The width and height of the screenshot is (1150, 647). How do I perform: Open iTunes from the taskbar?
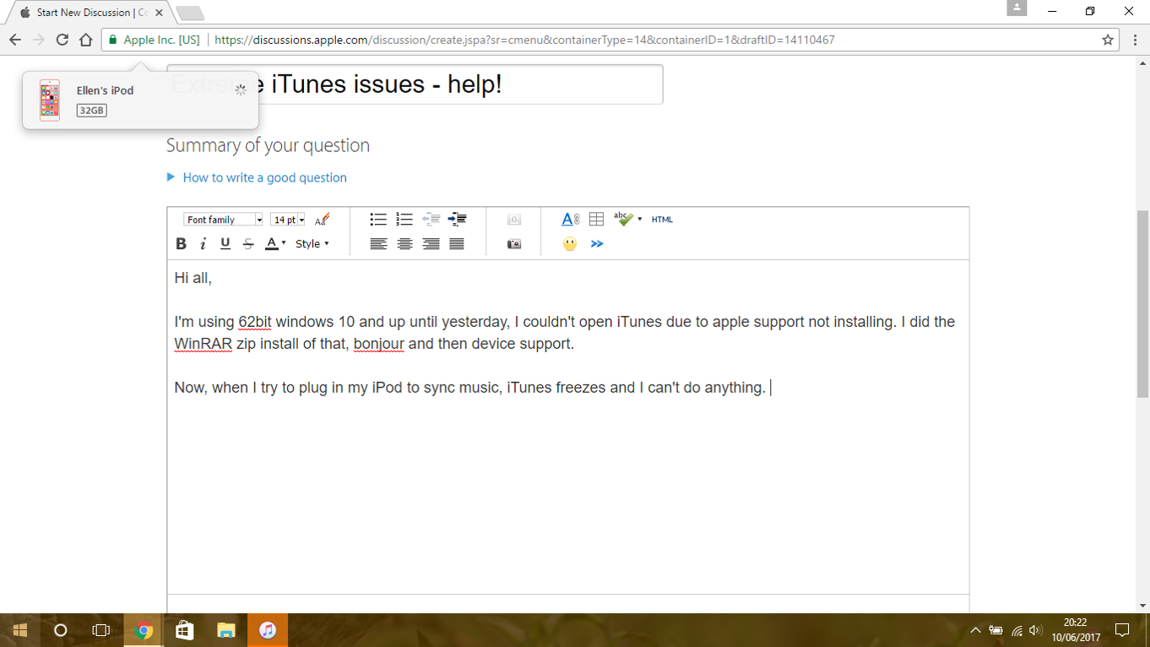pos(268,630)
